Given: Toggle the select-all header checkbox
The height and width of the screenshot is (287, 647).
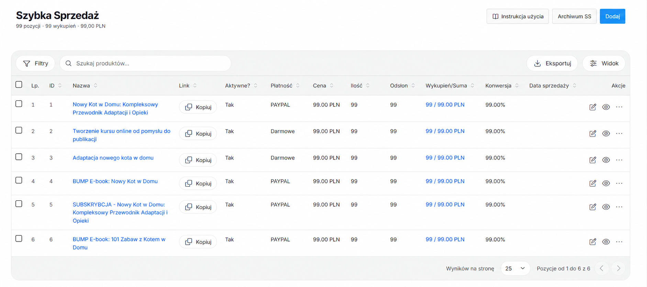Looking at the screenshot, I should (19, 85).
